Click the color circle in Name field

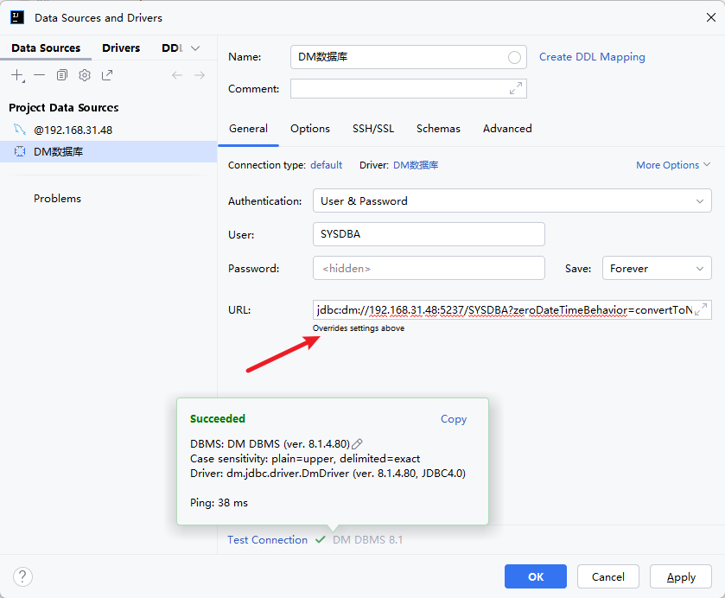coord(514,57)
